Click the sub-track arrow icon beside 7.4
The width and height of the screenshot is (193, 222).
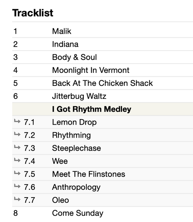point(17,160)
